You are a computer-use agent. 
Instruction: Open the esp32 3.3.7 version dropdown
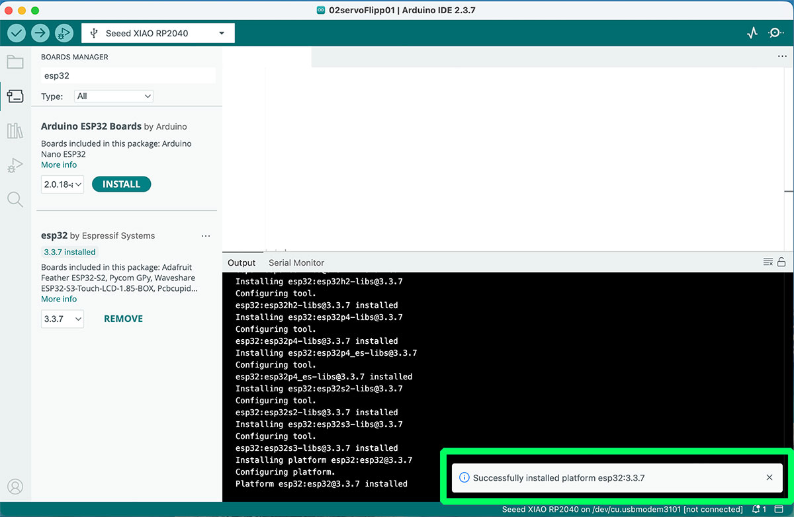pos(62,319)
